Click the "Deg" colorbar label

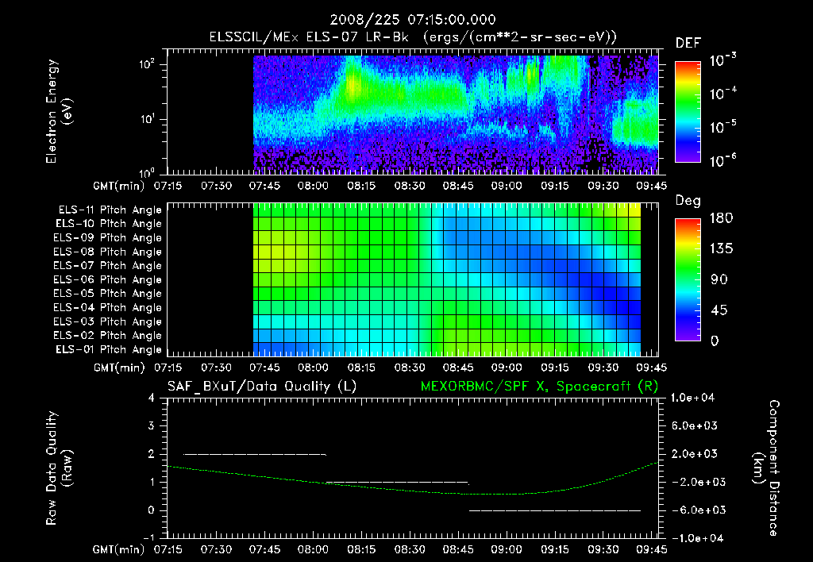688,201
